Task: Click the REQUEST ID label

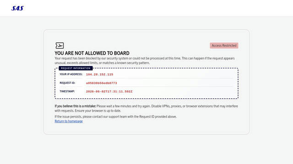Action: pyautogui.click(x=67, y=83)
